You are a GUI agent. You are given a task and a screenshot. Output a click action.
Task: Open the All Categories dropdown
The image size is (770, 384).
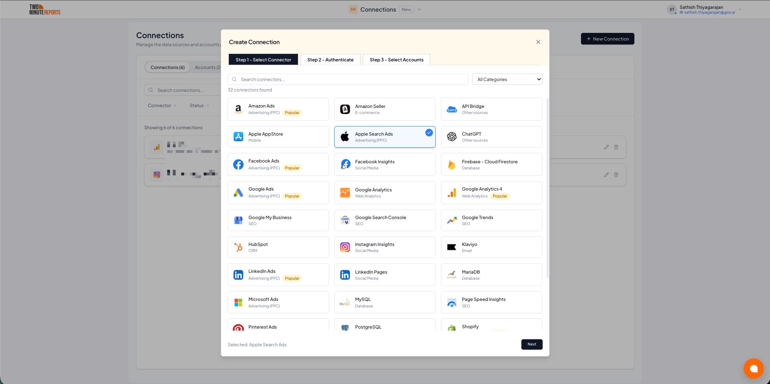click(x=507, y=79)
